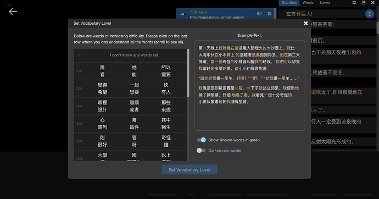Image resolution: width=379 pixels, height=199 pixels.
Task: Close the subtitles side panel
Action: coord(373,3)
